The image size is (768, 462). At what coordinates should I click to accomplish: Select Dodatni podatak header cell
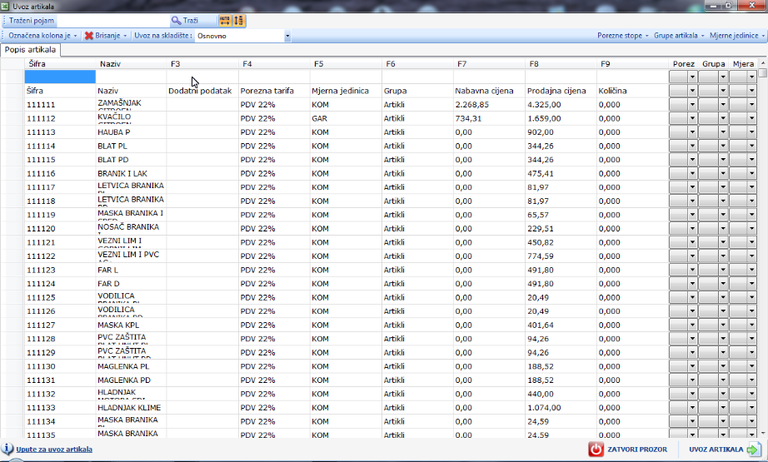coord(202,91)
